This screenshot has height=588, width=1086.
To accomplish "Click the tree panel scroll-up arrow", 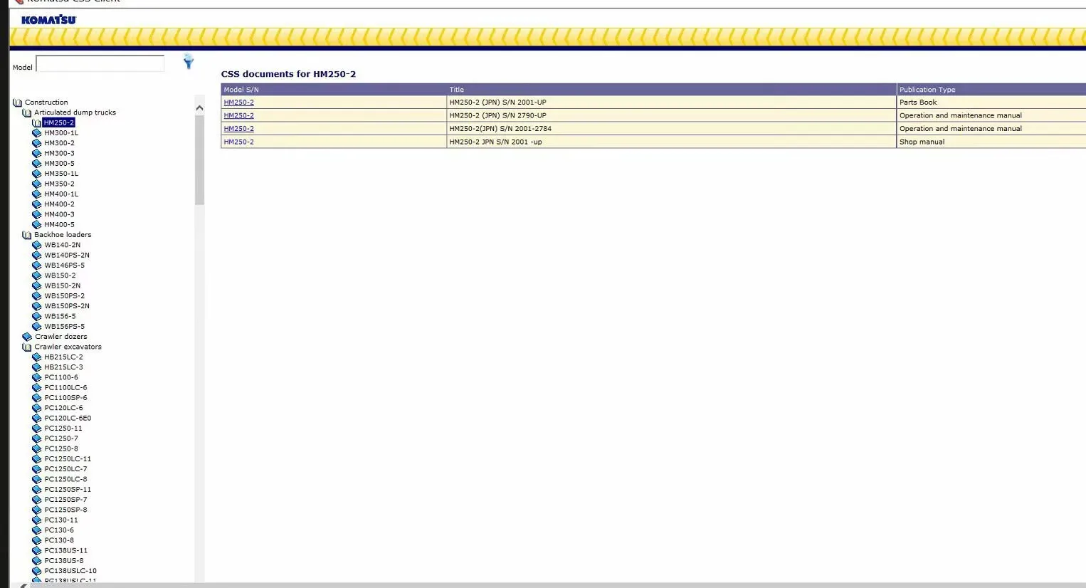I will click(199, 108).
